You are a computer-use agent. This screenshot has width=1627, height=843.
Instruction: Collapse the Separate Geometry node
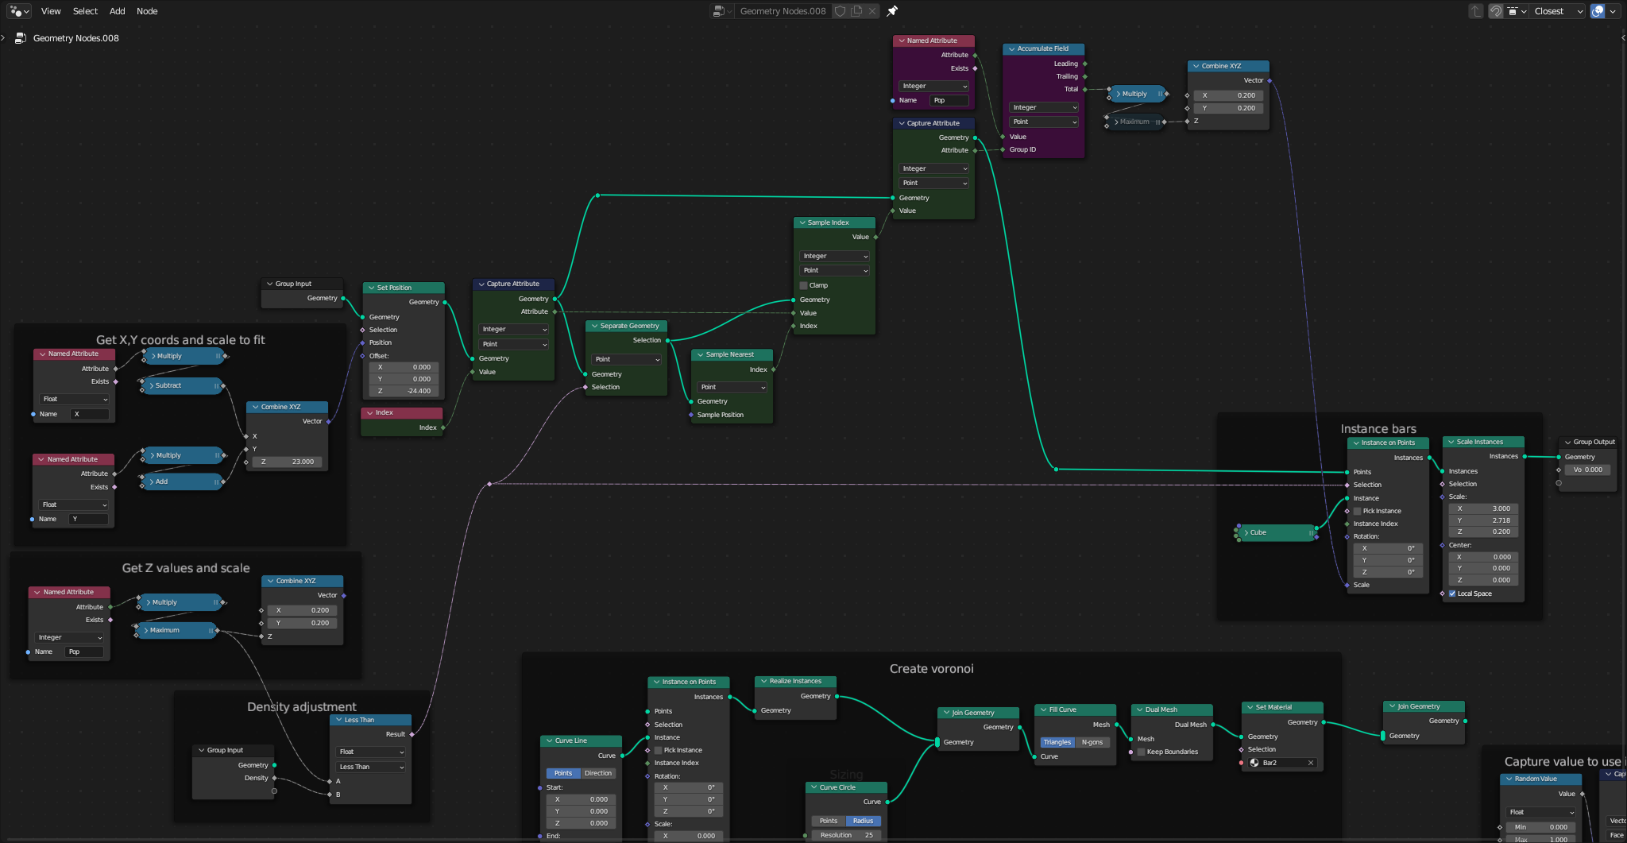click(595, 326)
